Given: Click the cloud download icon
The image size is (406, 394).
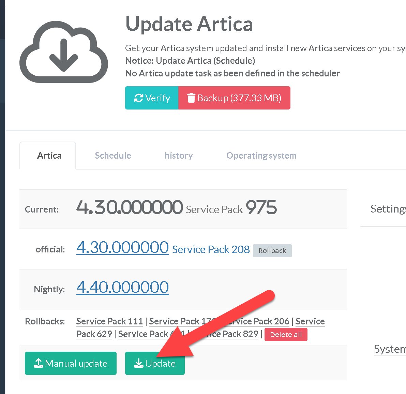Looking at the screenshot, I should (x=64, y=52).
